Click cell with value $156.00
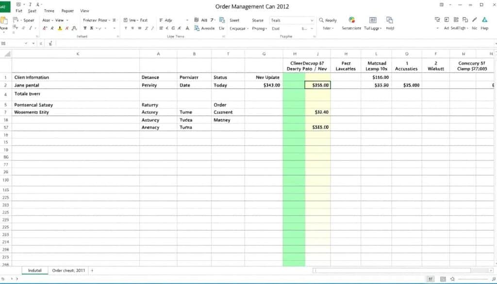 point(376,77)
